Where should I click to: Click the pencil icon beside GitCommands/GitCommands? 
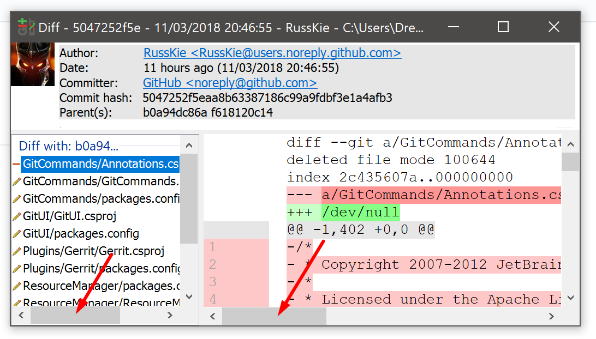(x=16, y=181)
